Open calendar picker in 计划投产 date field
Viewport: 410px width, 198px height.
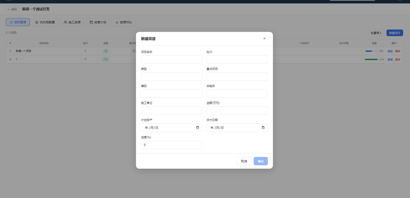tap(197, 127)
